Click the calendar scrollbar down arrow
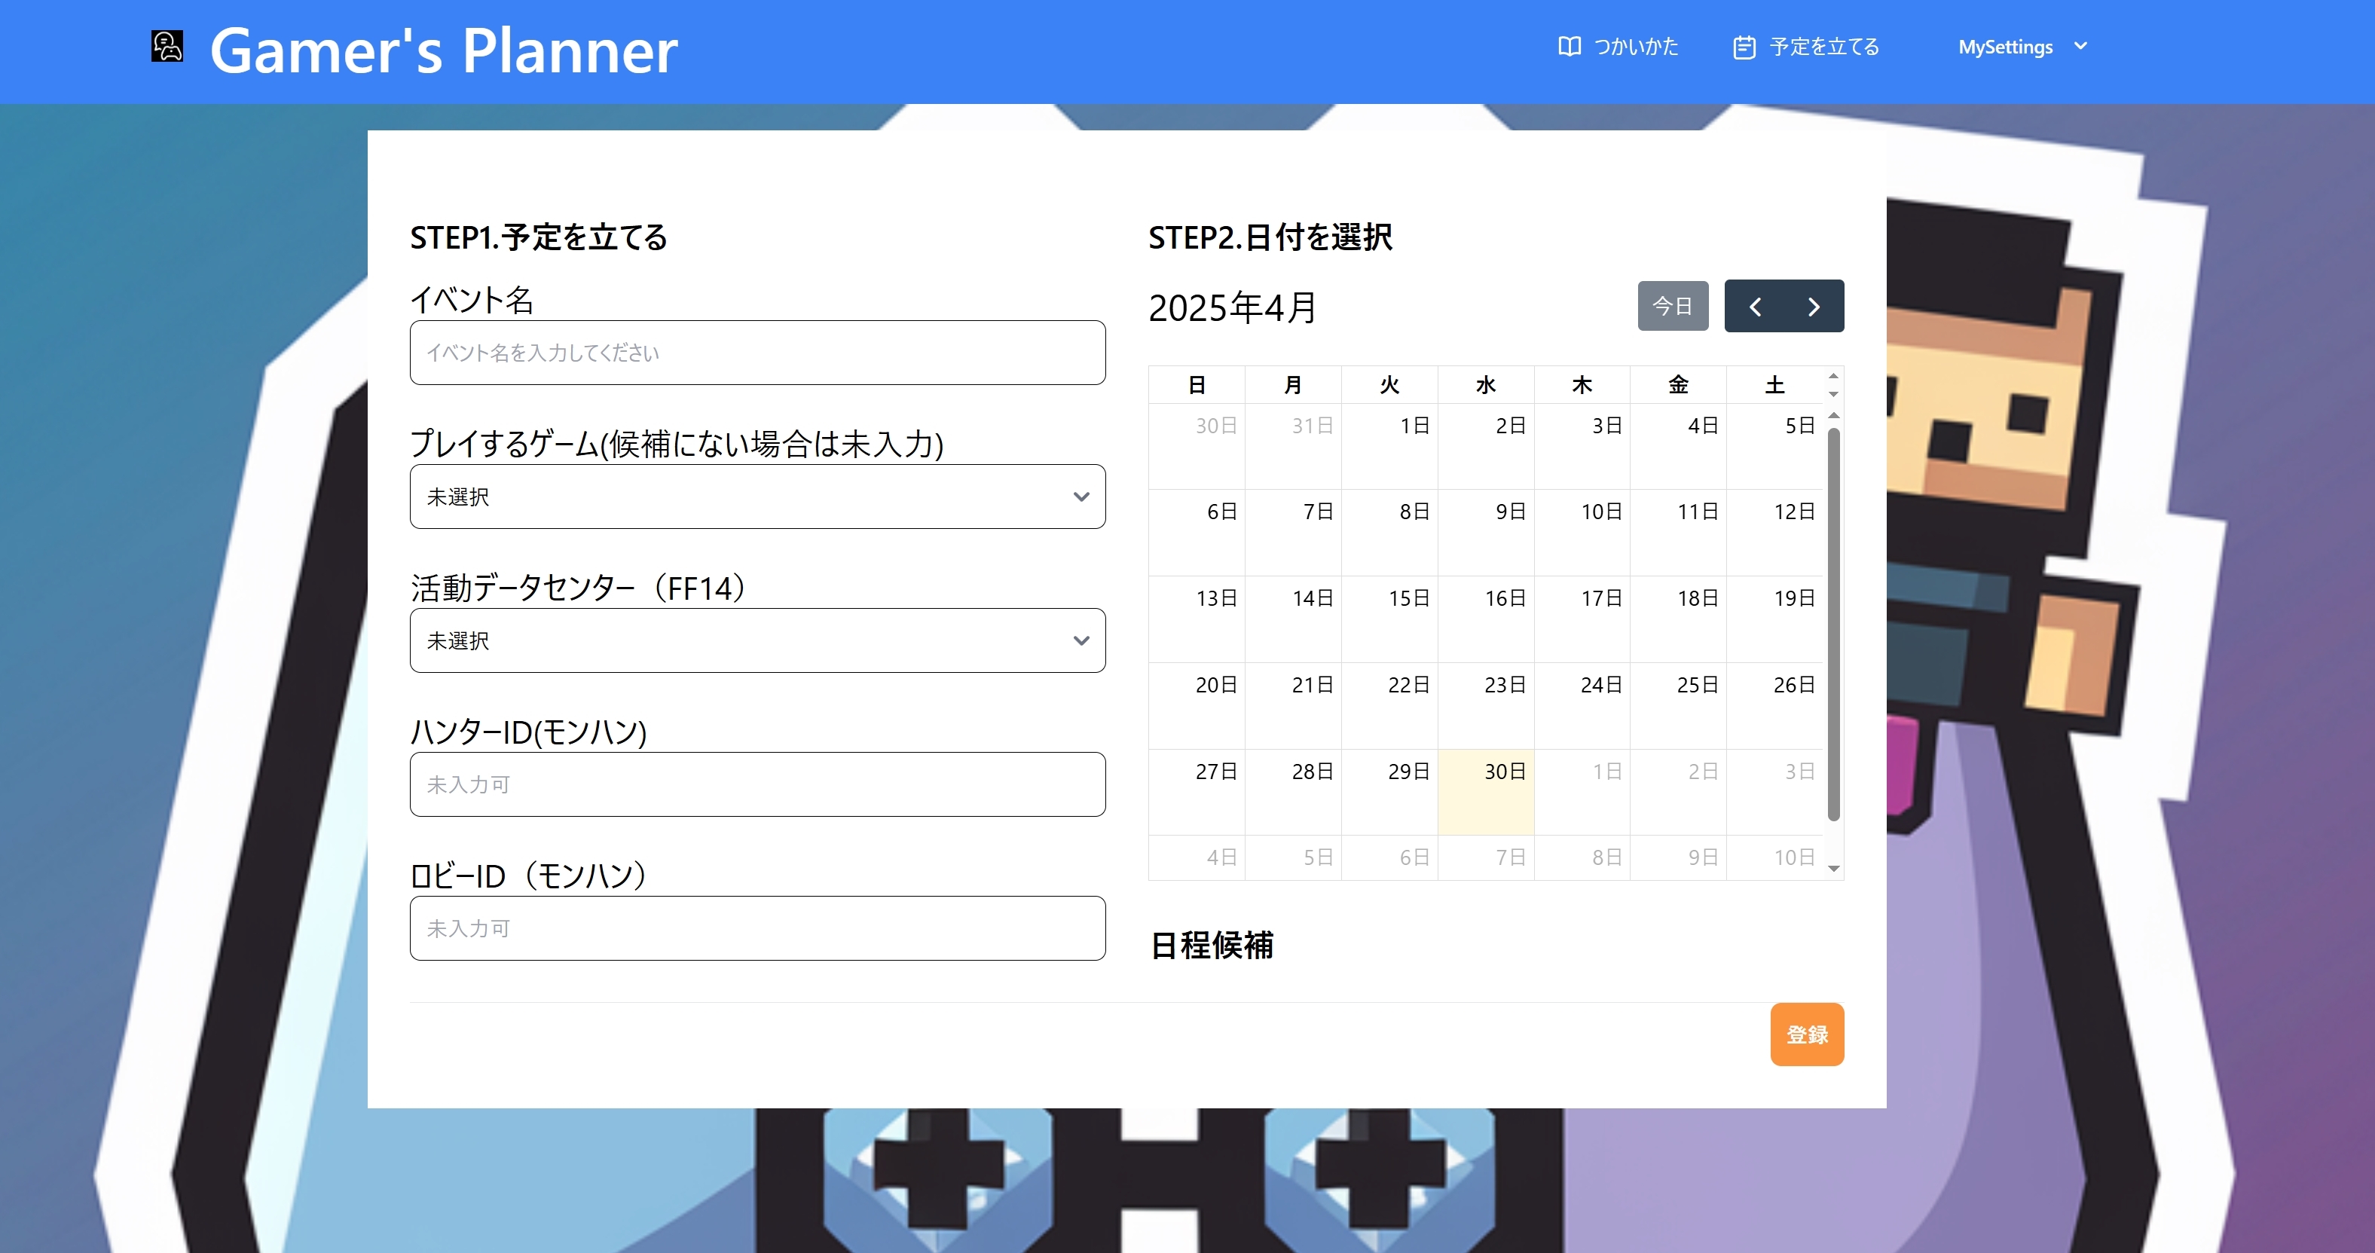2375x1253 pixels. point(1833,869)
